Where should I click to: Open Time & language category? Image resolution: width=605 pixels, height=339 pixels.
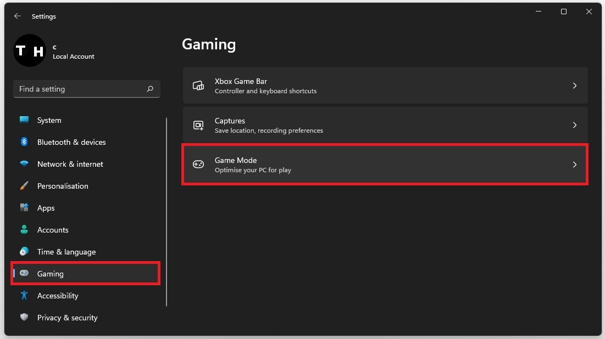(x=86, y=252)
